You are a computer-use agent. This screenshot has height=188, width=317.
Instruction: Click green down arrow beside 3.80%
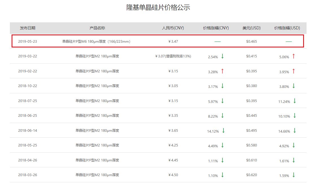pos(294,86)
